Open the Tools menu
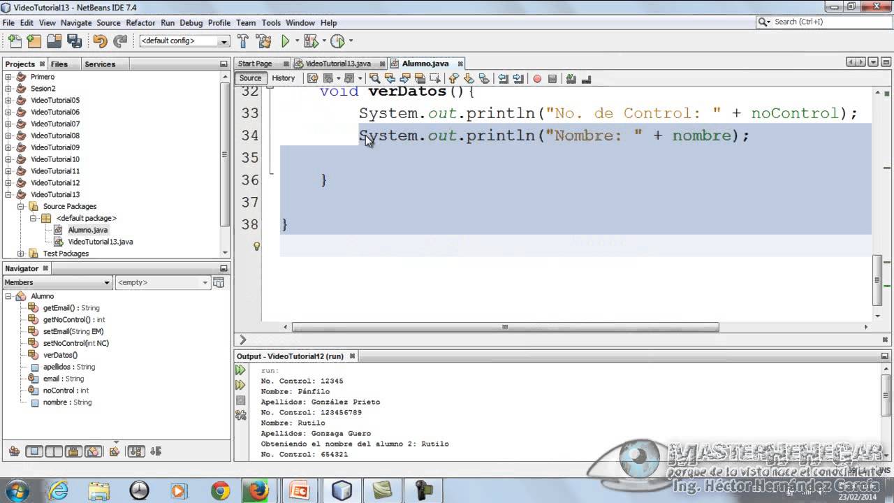 pos(271,22)
